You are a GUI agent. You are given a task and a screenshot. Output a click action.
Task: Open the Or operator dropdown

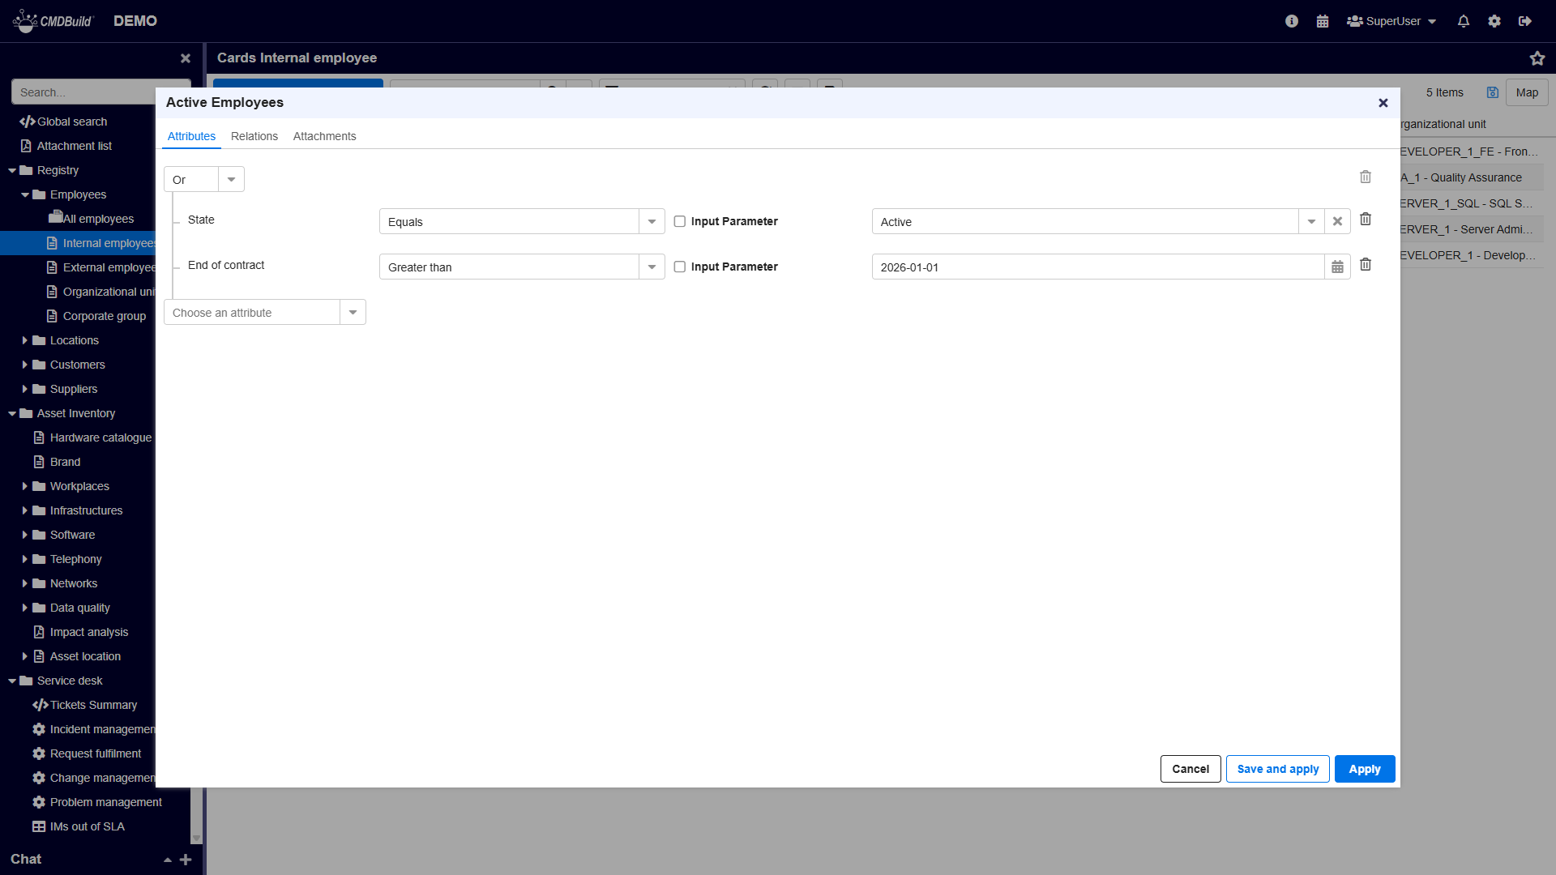pyautogui.click(x=231, y=180)
